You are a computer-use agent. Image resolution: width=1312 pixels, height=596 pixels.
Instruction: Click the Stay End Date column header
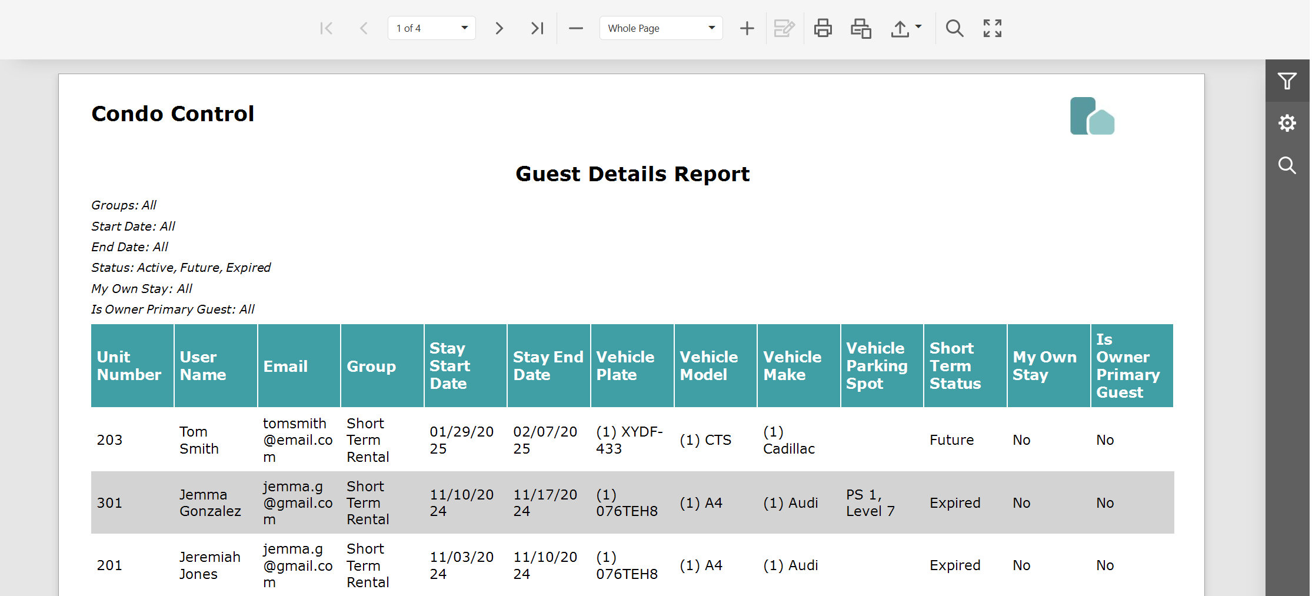click(549, 366)
